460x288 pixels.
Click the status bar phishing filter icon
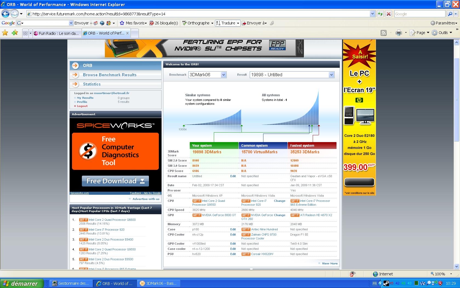tap(352, 274)
